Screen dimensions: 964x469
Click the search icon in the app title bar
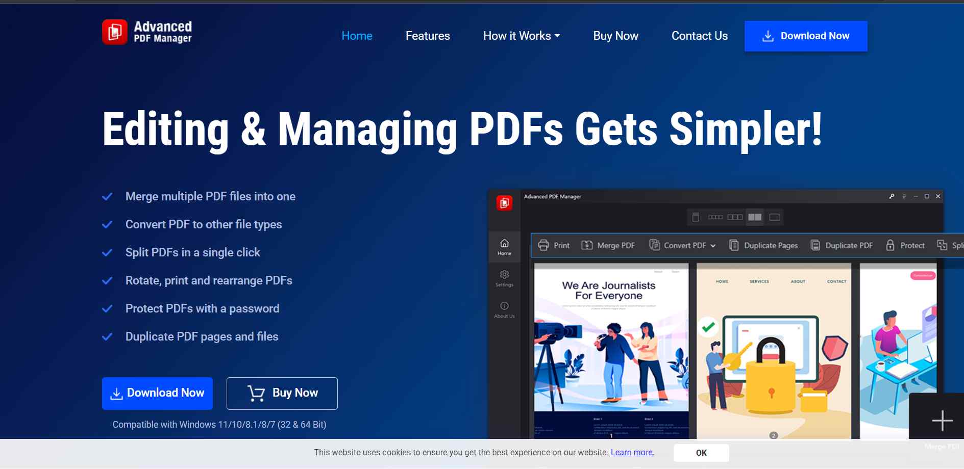coord(892,196)
